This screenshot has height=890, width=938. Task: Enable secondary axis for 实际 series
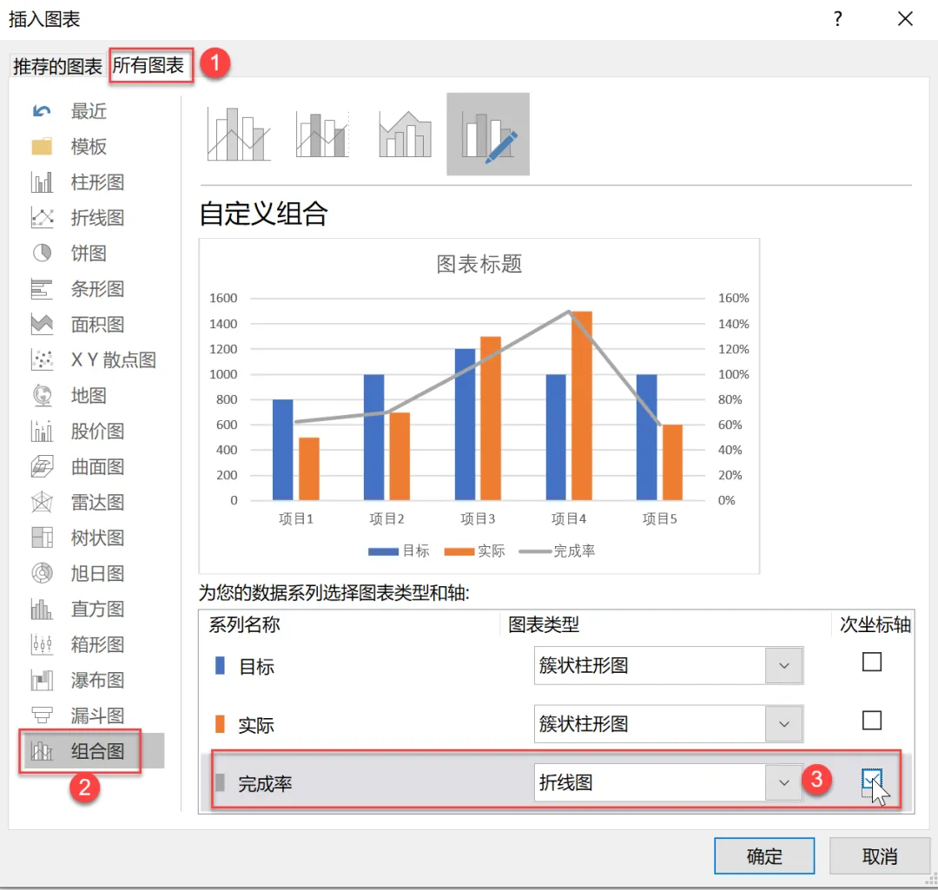(x=872, y=720)
